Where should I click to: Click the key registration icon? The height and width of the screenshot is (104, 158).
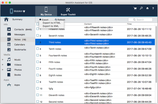click(x=141, y=8)
